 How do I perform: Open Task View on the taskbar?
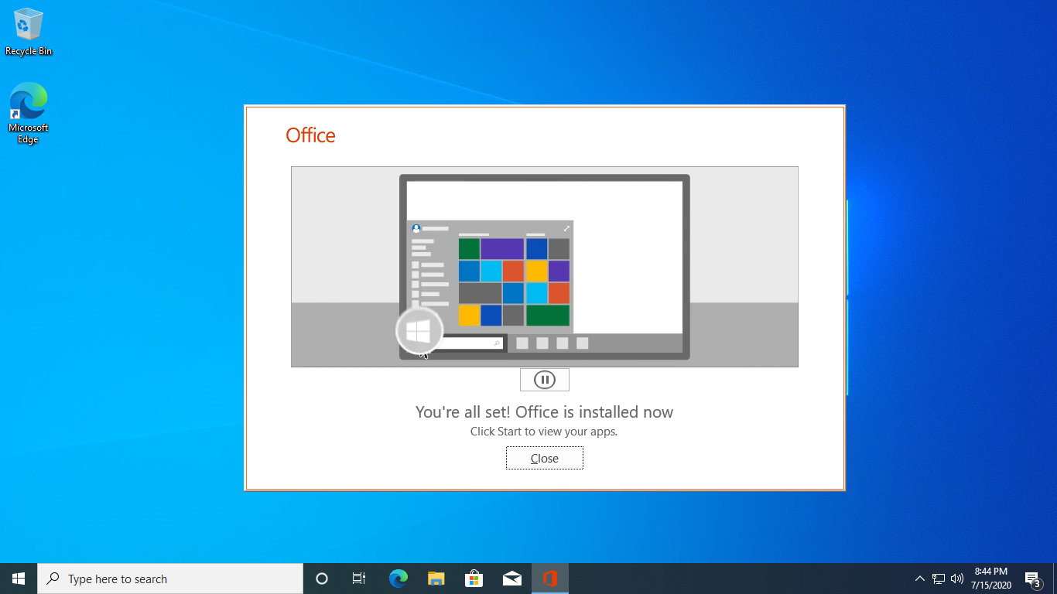point(359,579)
